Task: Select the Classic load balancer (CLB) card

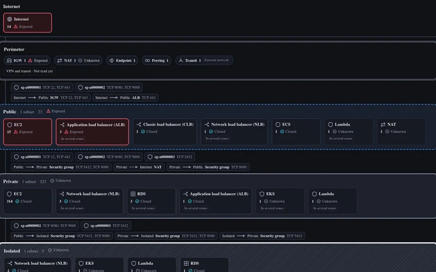Action: pyautogui.click(x=165, y=132)
